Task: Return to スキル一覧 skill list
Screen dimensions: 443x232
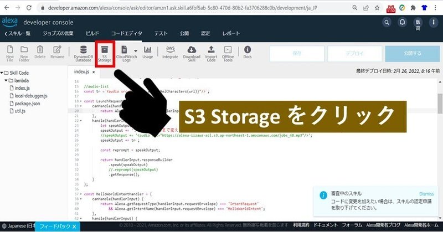Action: pyautogui.click(x=18, y=33)
